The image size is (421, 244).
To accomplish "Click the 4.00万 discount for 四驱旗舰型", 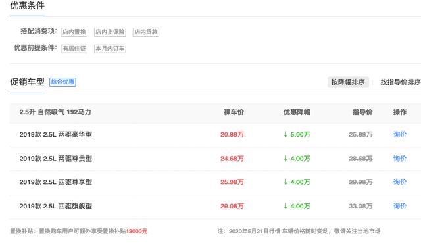I will (x=300, y=206).
